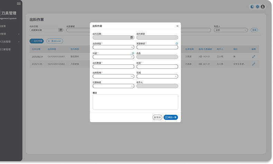This screenshot has width=273, height=164.
Task: Click the 匯出Excel button
Action: [x=55, y=41]
